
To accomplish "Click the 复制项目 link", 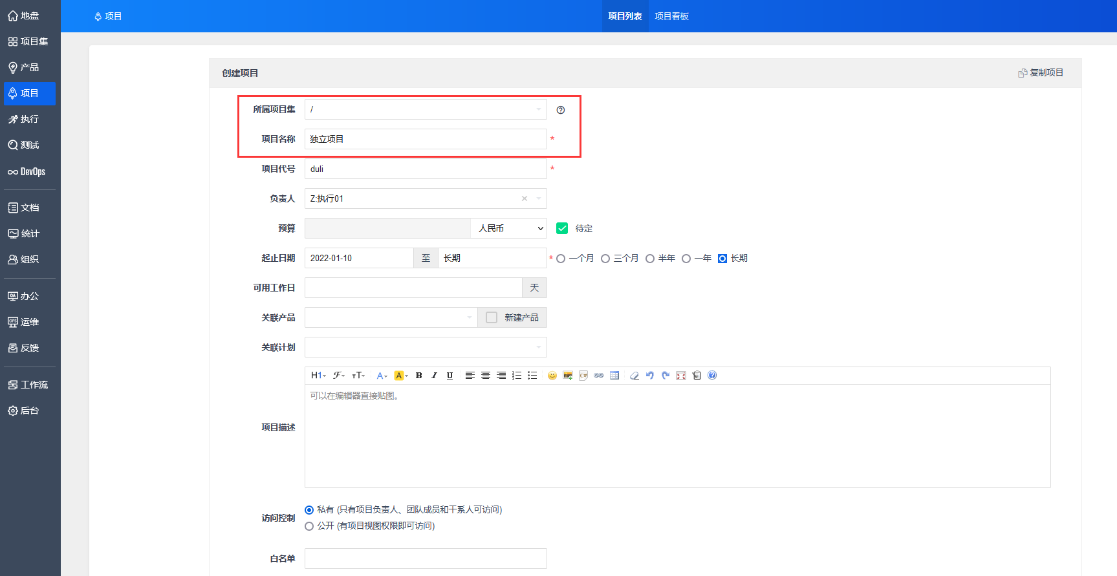I will [x=1041, y=73].
